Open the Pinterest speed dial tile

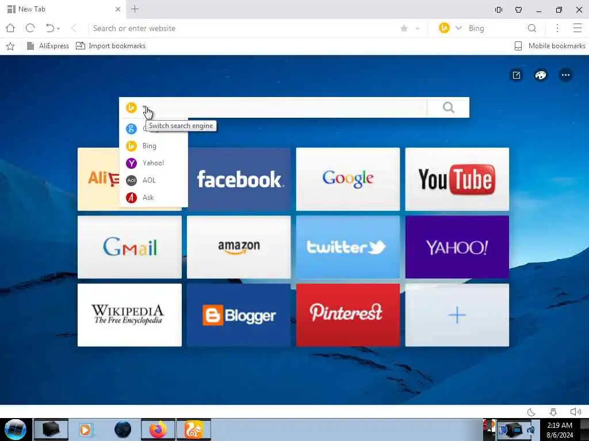coord(348,315)
